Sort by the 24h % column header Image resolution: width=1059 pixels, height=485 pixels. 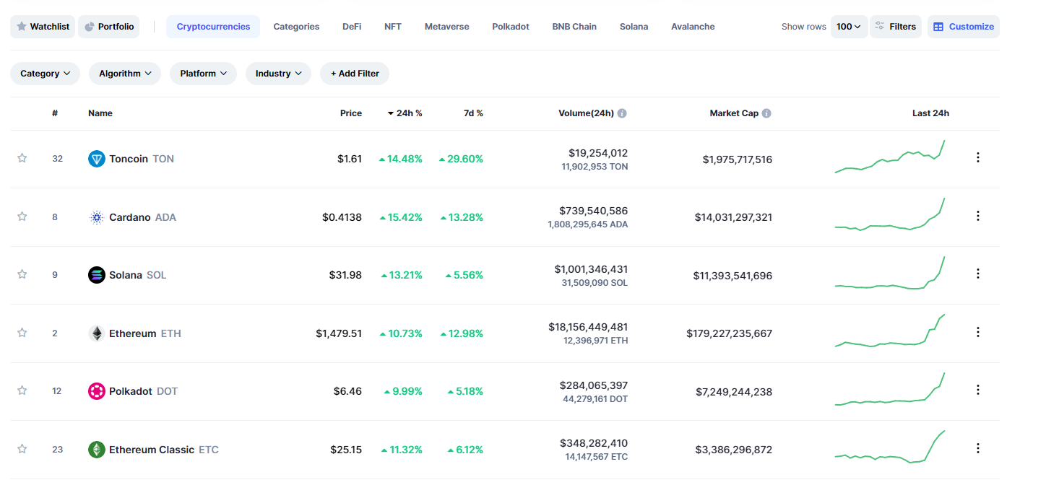point(406,113)
